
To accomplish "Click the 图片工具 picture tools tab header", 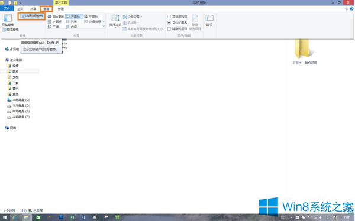I will pyautogui.click(x=61, y=2).
